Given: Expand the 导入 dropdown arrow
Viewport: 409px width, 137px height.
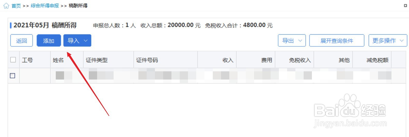Looking at the screenshot, I should (x=86, y=41).
